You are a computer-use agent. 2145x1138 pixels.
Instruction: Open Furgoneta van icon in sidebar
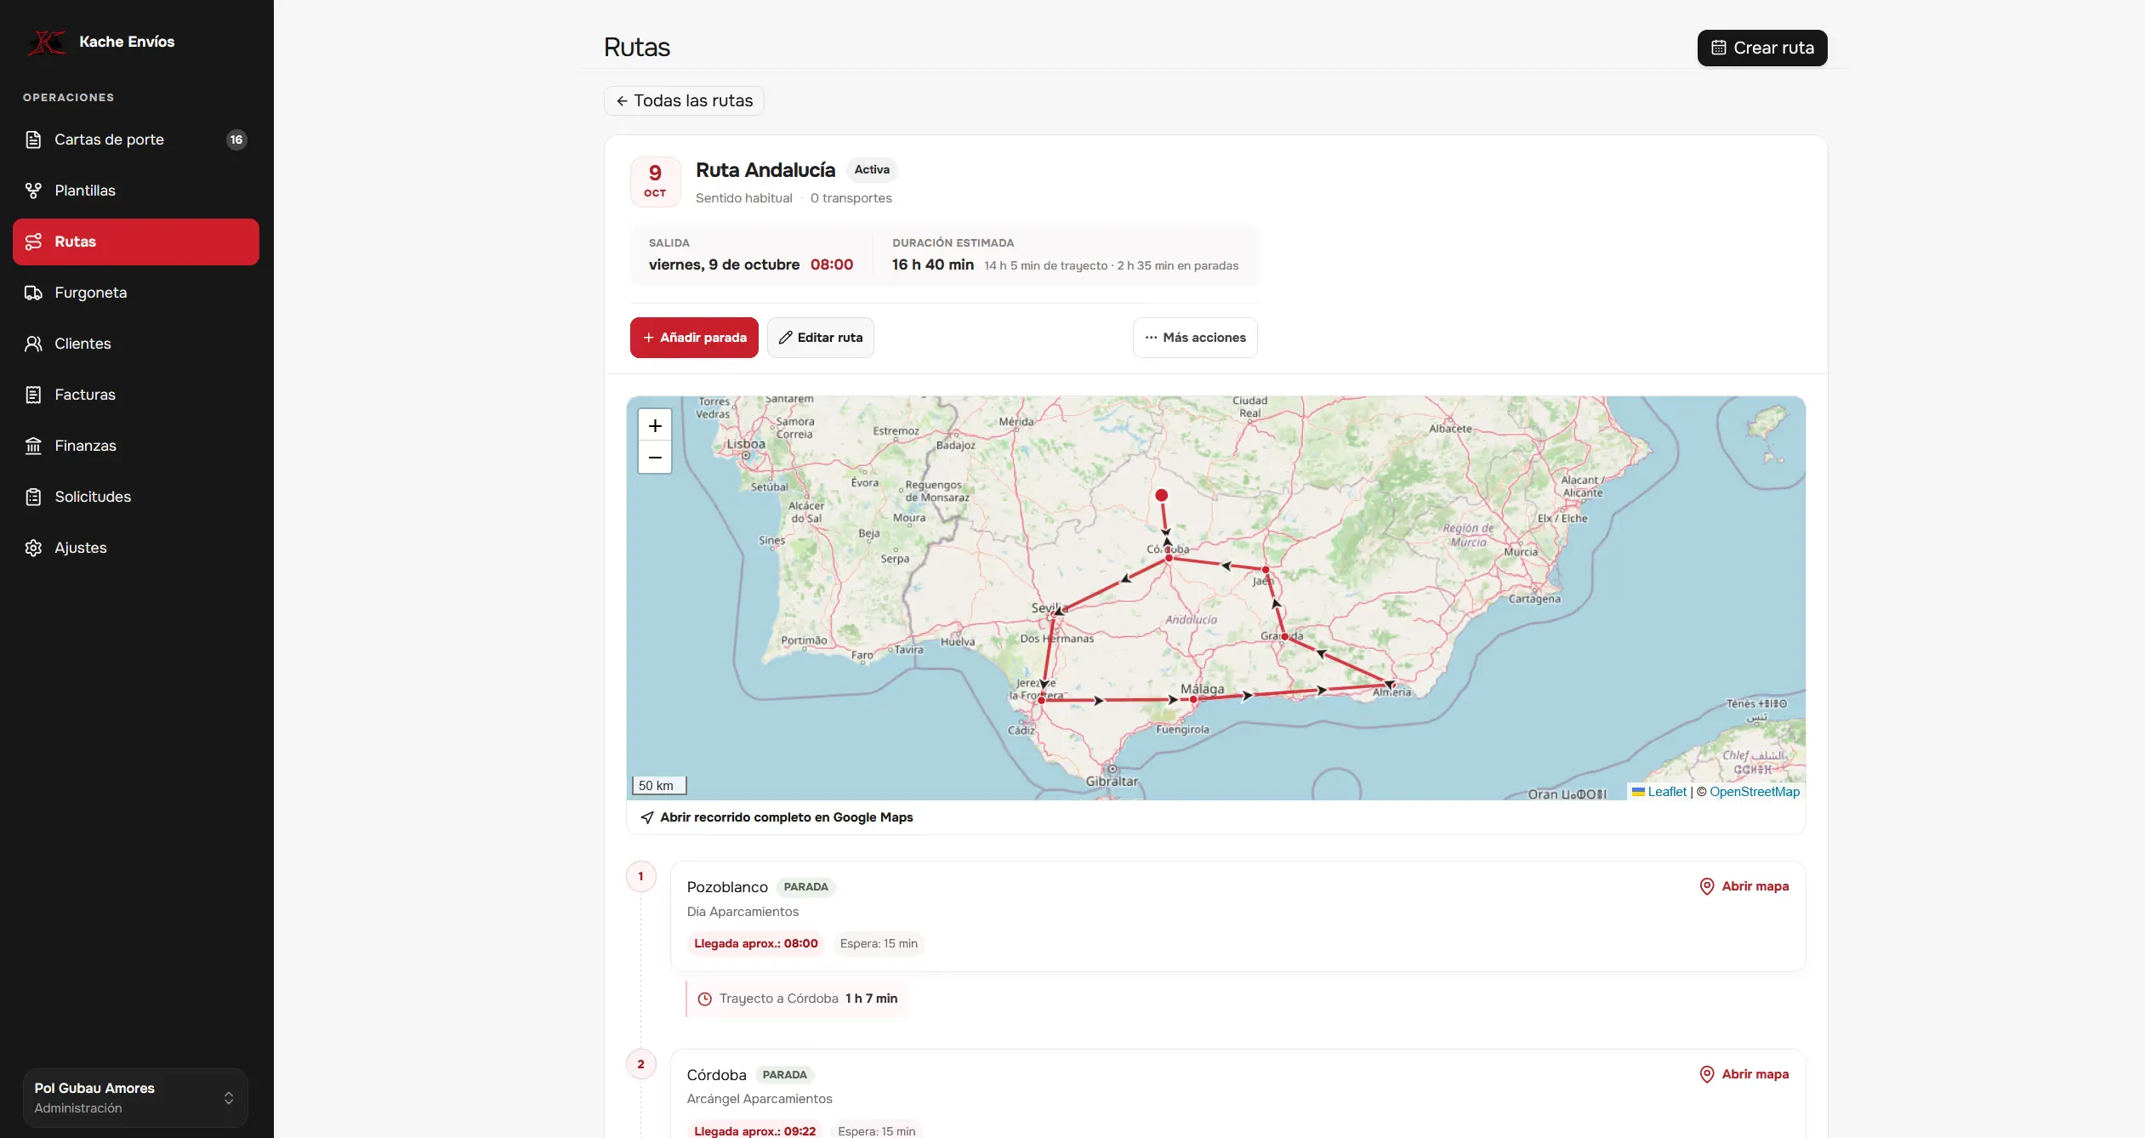pos(33,293)
